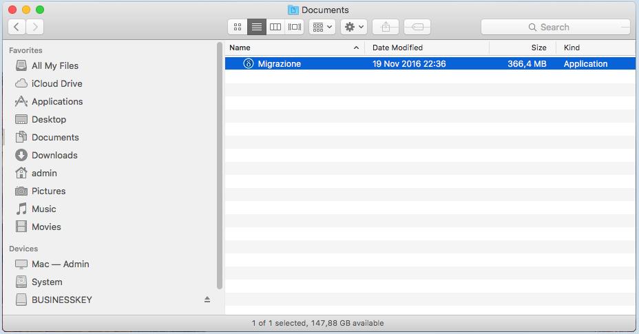Eject the BUSINESSKEY drive
Image resolution: width=639 pixels, height=334 pixels.
pyautogui.click(x=207, y=300)
